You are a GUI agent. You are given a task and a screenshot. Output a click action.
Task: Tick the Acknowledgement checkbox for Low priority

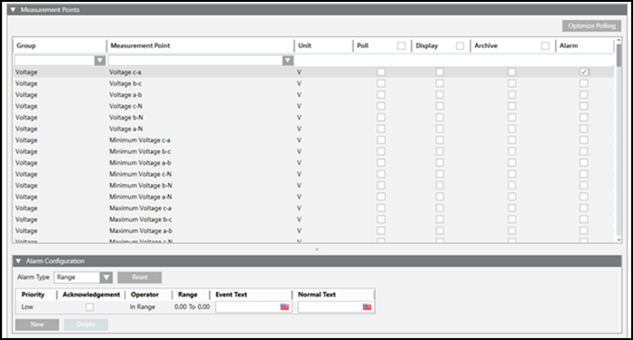(x=90, y=307)
